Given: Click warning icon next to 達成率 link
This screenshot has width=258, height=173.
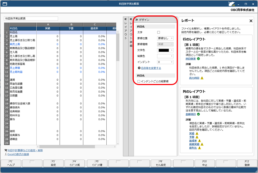Looking at the screenshot, I should [199, 141].
